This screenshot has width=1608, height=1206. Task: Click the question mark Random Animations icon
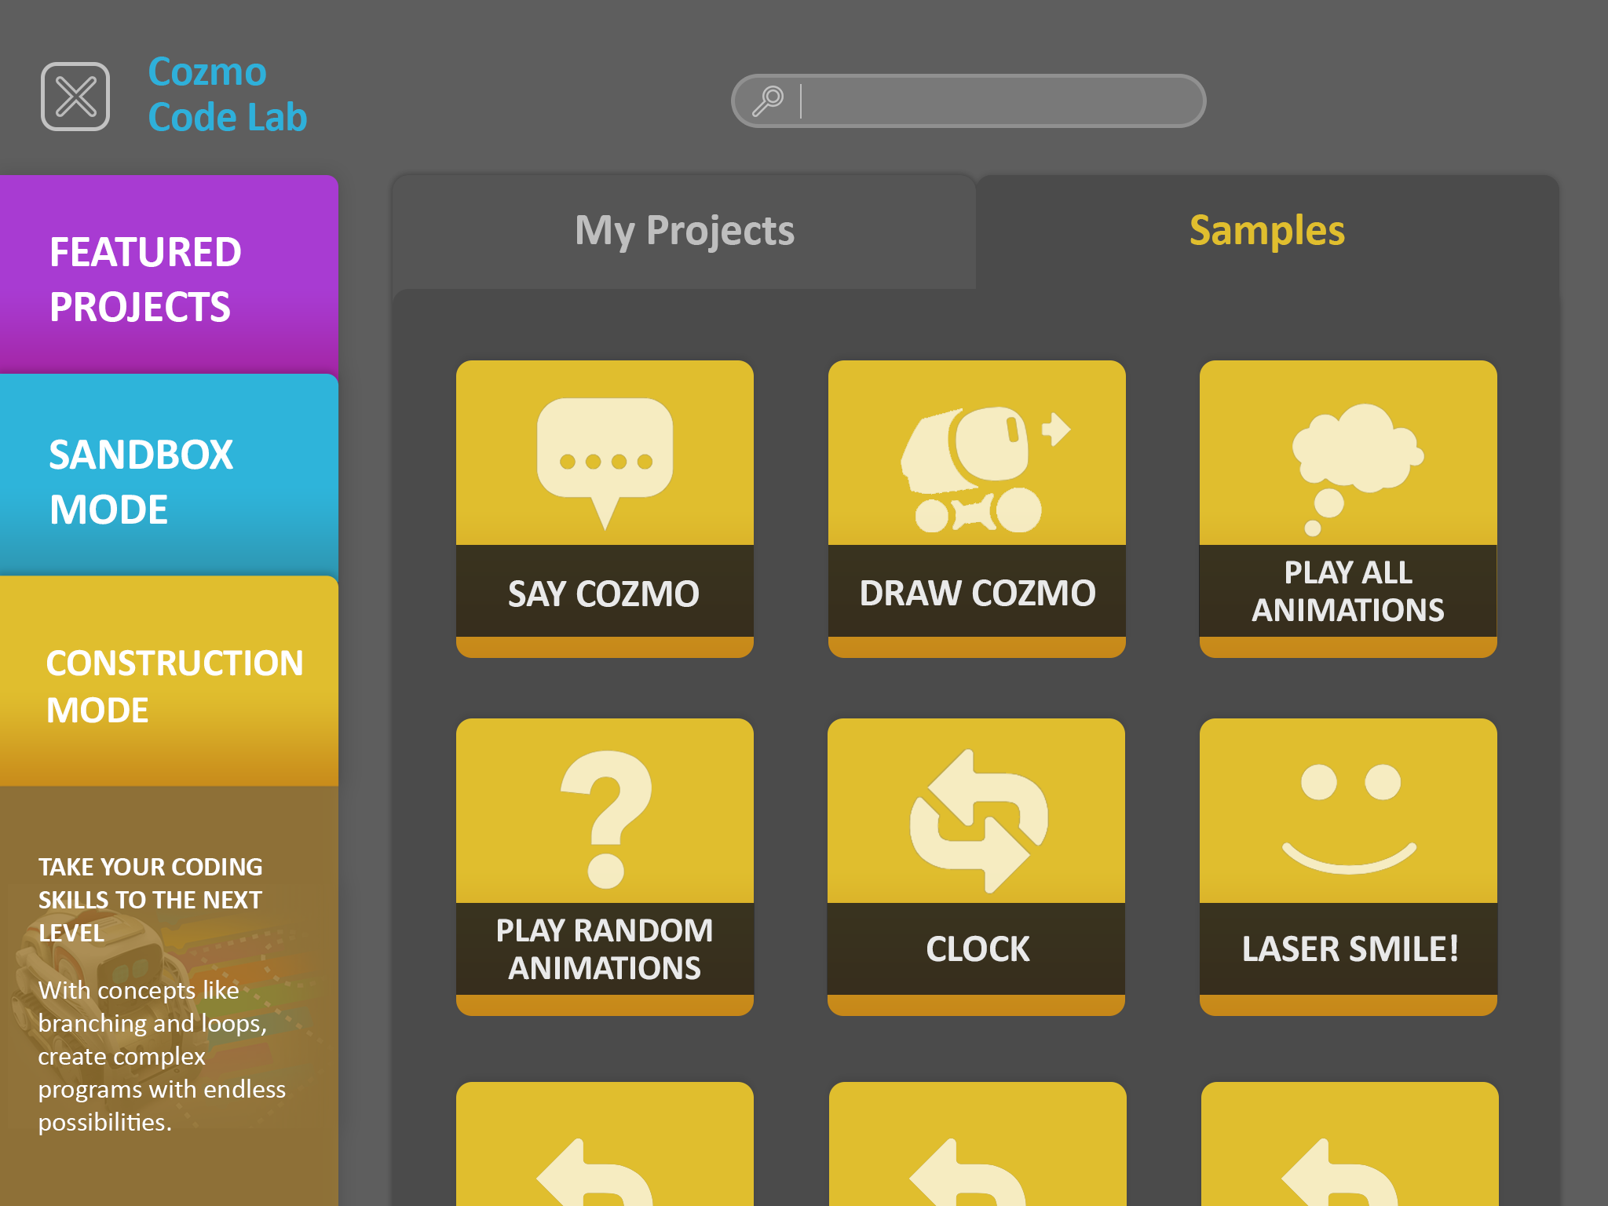606,819
